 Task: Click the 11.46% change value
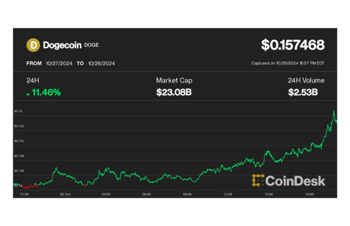(x=46, y=92)
